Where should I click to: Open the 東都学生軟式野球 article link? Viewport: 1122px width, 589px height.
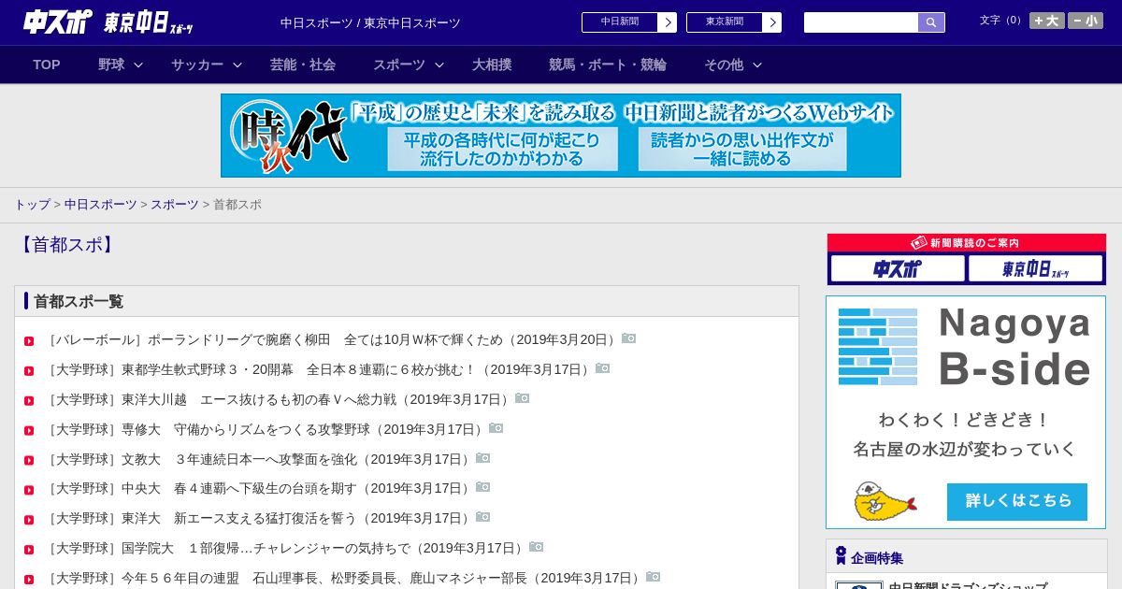click(320, 369)
